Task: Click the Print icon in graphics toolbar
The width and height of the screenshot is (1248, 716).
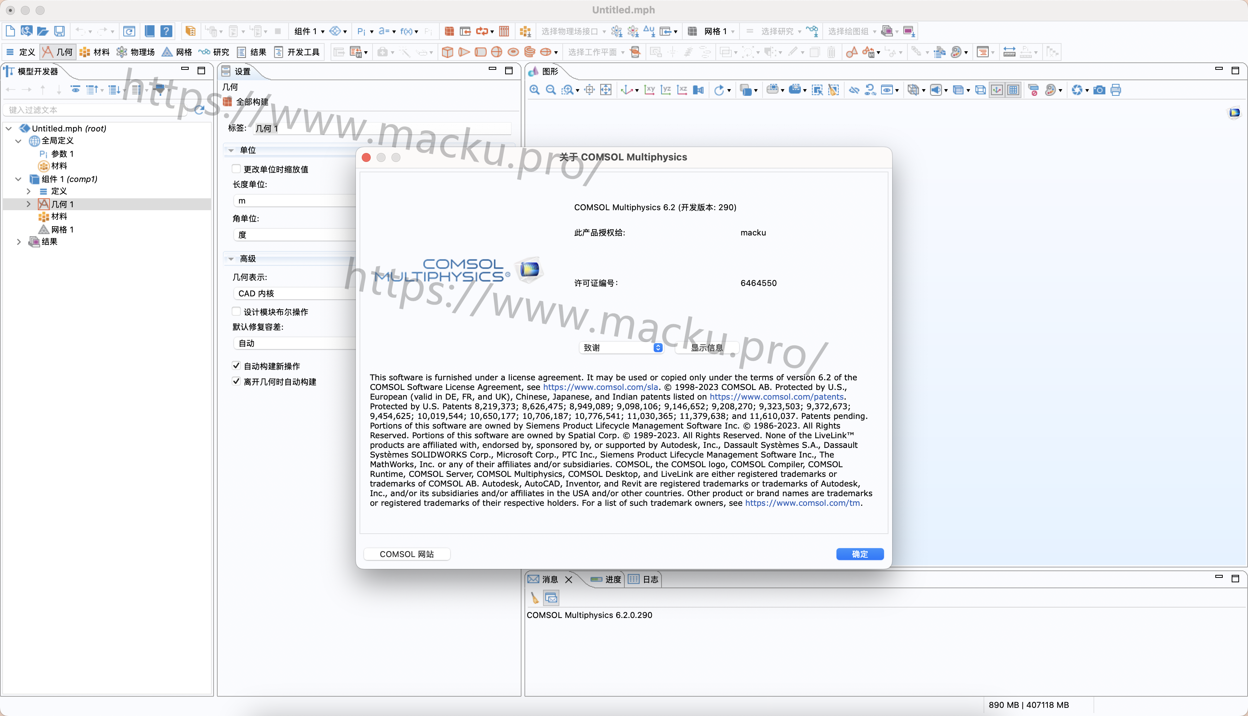Action: (1116, 90)
